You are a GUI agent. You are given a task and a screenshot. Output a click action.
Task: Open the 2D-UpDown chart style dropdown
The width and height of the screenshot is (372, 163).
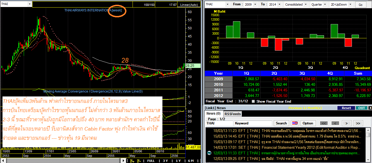[351, 4]
